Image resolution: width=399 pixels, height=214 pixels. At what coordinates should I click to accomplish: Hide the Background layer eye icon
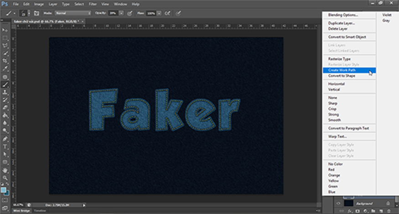point(338,203)
